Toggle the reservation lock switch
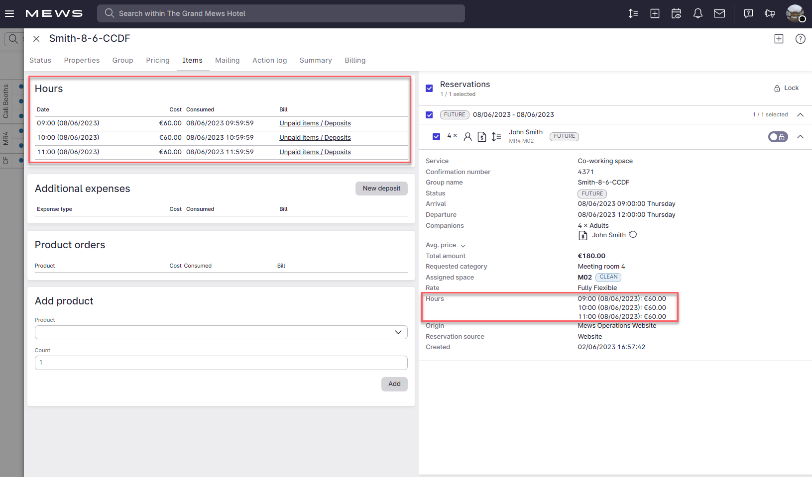 click(777, 137)
